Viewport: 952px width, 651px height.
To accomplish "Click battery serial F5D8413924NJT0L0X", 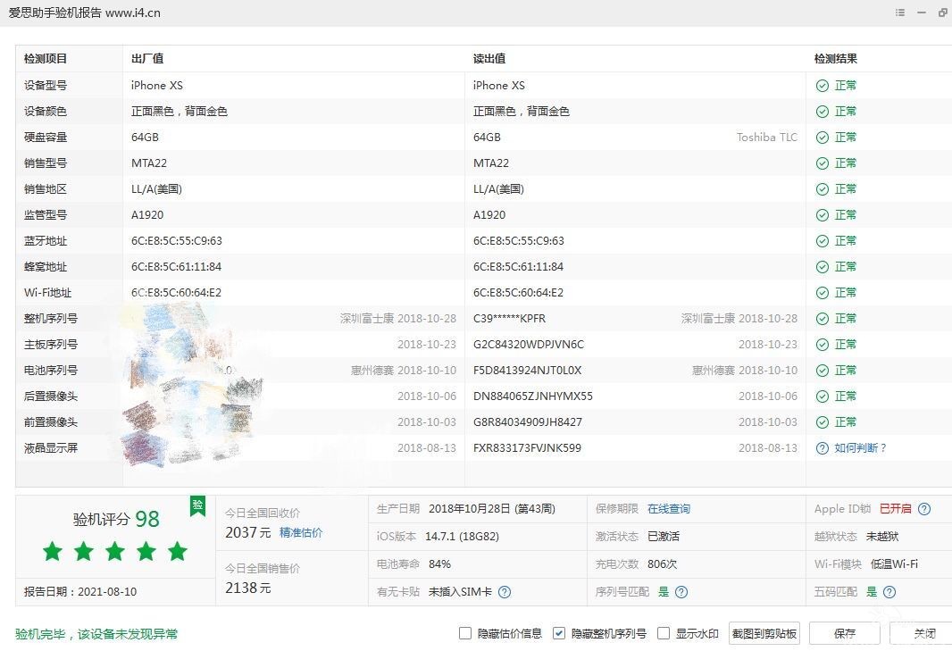I will (x=527, y=371).
